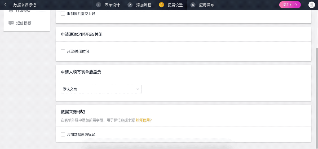Screen dimensions: 318x149
Task: Click the dropdown chevron arrow in 默认文案
Action: pyautogui.click(x=138, y=89)
